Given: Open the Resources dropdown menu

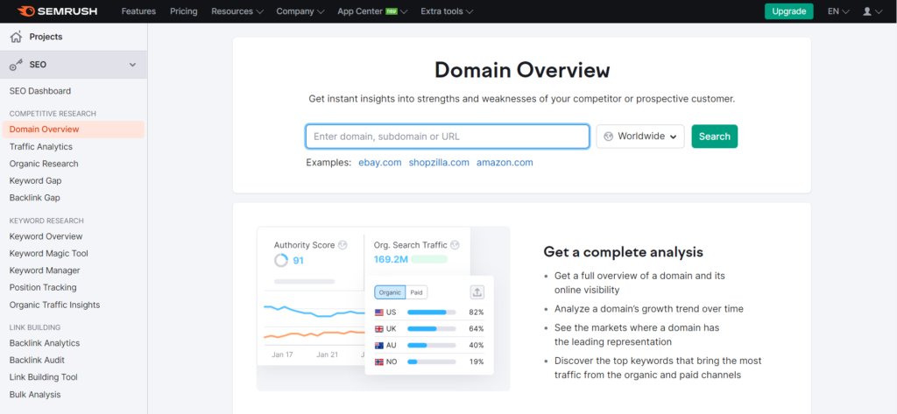Looking at the screenshot, I should (237, 11).
